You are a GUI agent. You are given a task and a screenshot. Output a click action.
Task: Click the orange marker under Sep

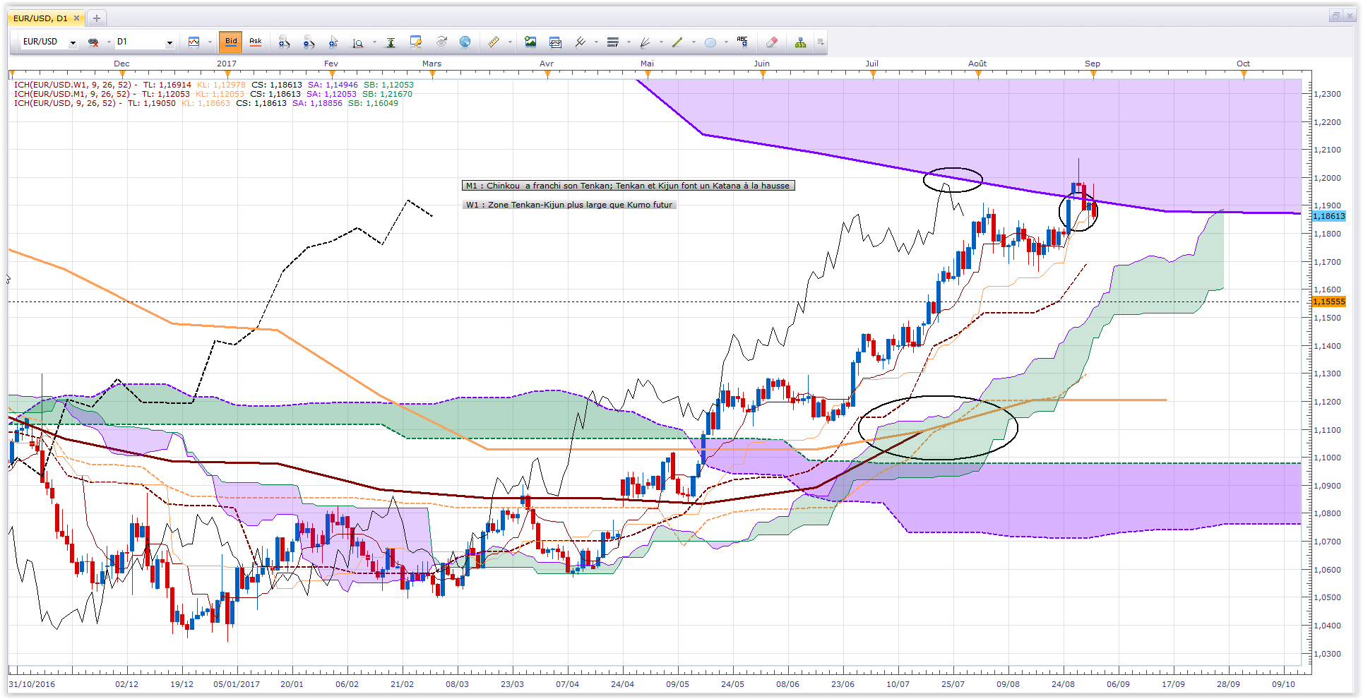point(1093,73)
